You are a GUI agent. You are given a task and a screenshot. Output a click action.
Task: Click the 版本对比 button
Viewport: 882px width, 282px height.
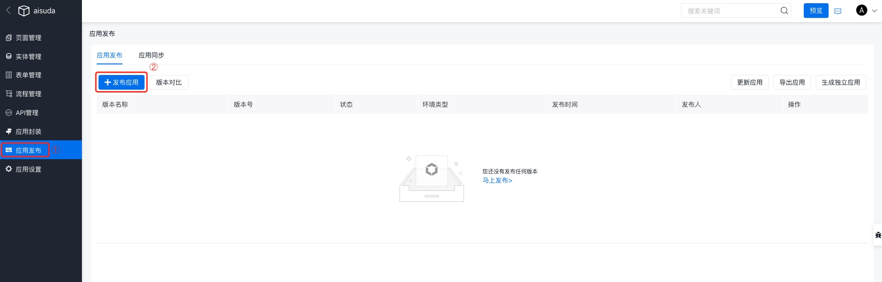pyautogui.click(x=168, y=82)
